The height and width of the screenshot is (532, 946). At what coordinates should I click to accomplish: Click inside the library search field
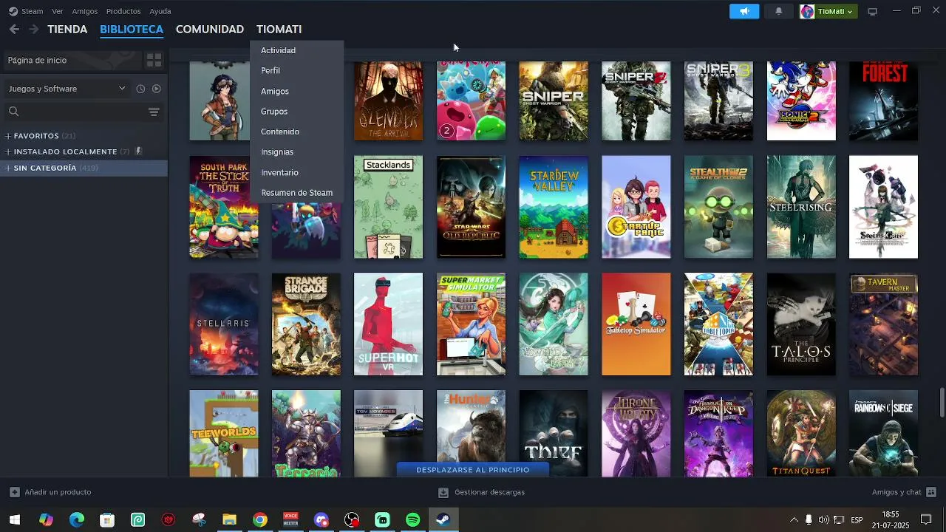pos(83,112)
